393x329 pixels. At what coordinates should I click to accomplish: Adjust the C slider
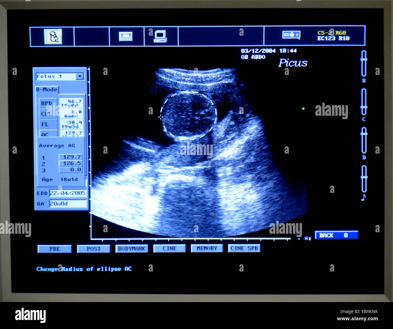click(364, 102)
